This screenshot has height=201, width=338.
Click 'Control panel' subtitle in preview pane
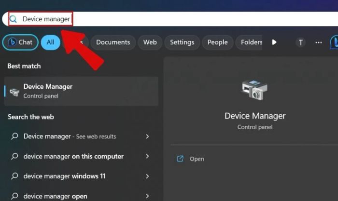point(255,127)
